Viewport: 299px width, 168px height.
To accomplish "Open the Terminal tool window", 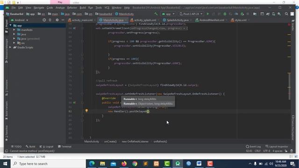I will (64, 147).
